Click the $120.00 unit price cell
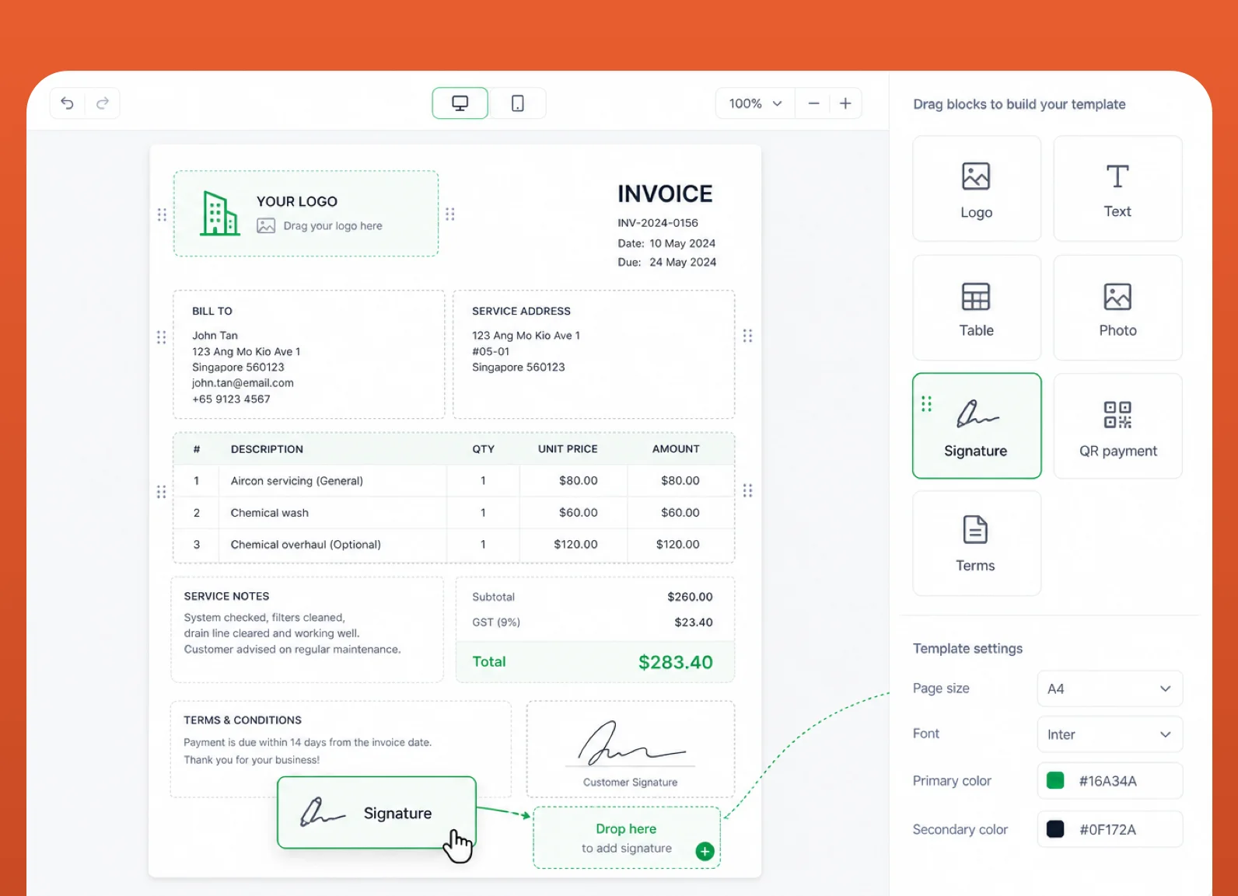Screen dimensions: 1238x896 click(575, 545)
